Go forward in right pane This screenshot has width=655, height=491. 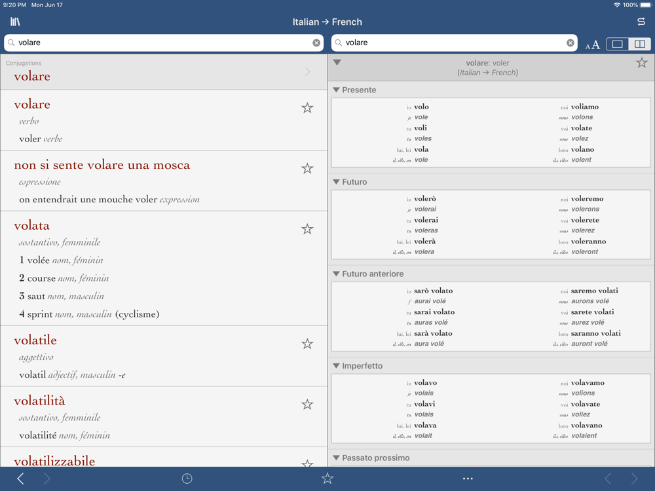635,479
